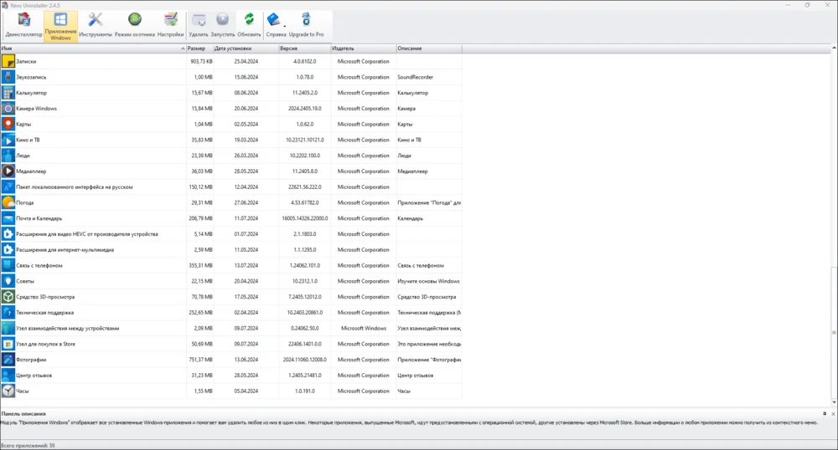
Task: Click the 355,31 MB size cell
Action: (201, 265)
